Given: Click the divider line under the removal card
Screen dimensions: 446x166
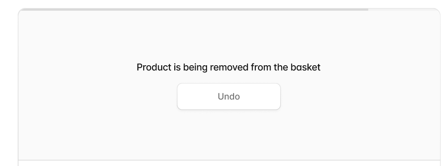Looking at the screenshot, I should point(229,160).
